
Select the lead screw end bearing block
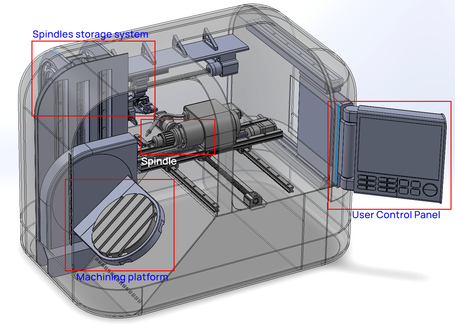[253, 200]
